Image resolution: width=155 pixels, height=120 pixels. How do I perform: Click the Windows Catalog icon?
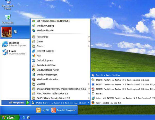pyautogui.click(x=34, y=26)
